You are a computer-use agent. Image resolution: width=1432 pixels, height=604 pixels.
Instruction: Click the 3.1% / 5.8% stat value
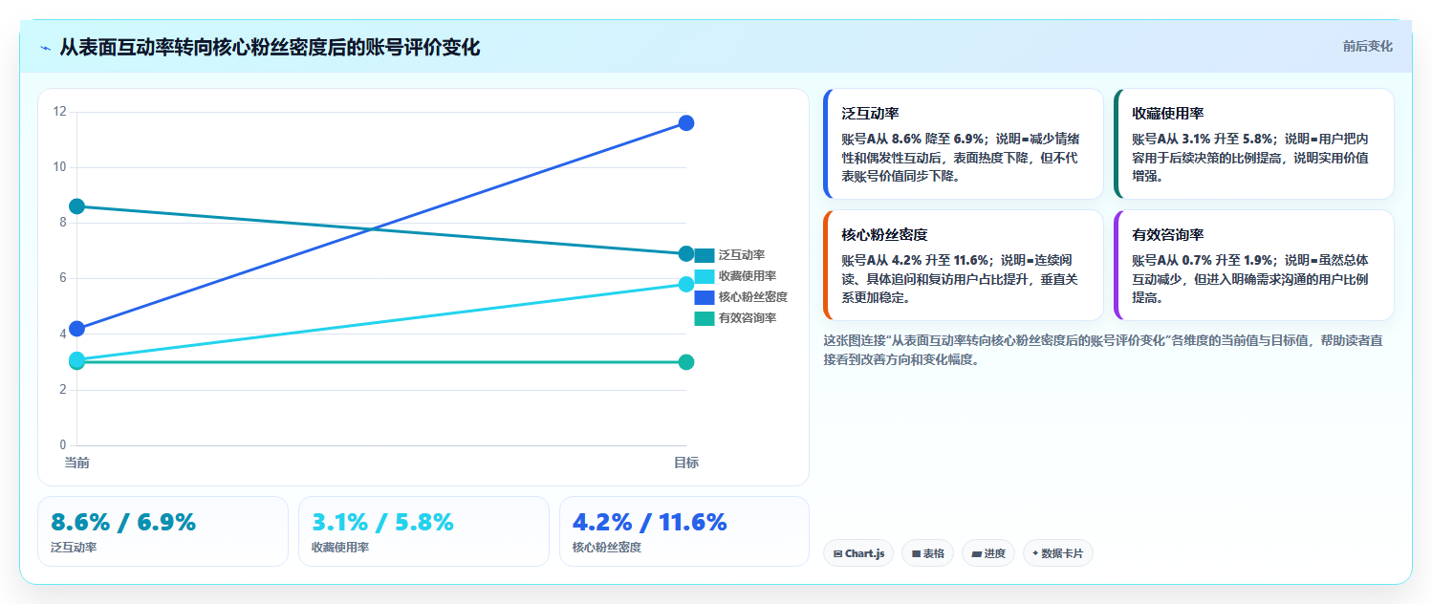pyautogui.click(x=382, y=523)
